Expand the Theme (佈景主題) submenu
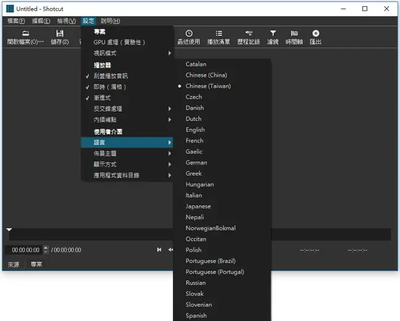 (127, 153)
